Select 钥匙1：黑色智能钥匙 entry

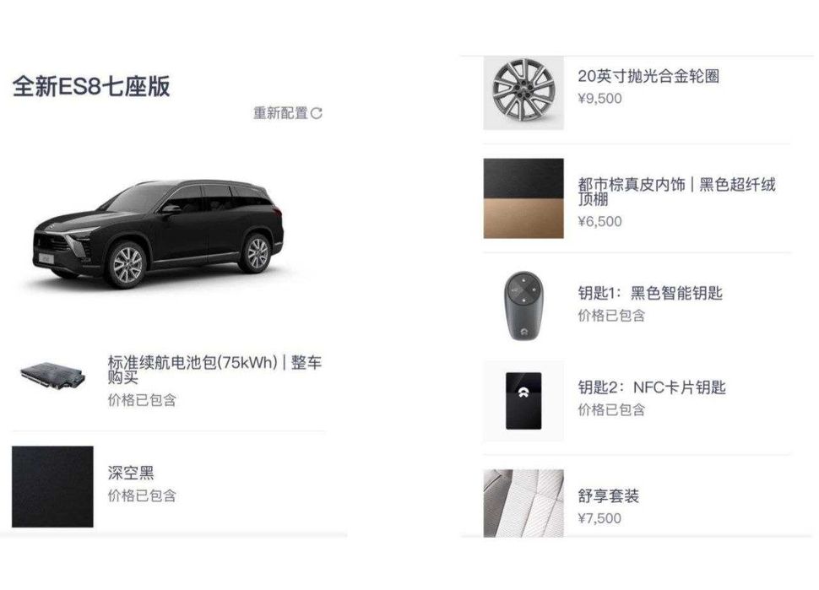click(650, 293)
